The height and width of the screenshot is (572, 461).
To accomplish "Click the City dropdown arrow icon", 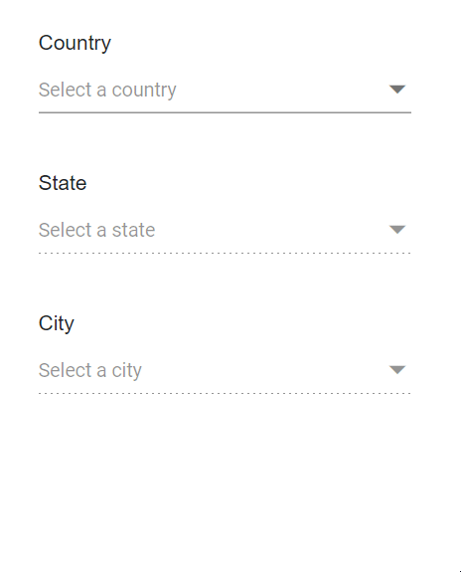I will click(x=397, y=370).
